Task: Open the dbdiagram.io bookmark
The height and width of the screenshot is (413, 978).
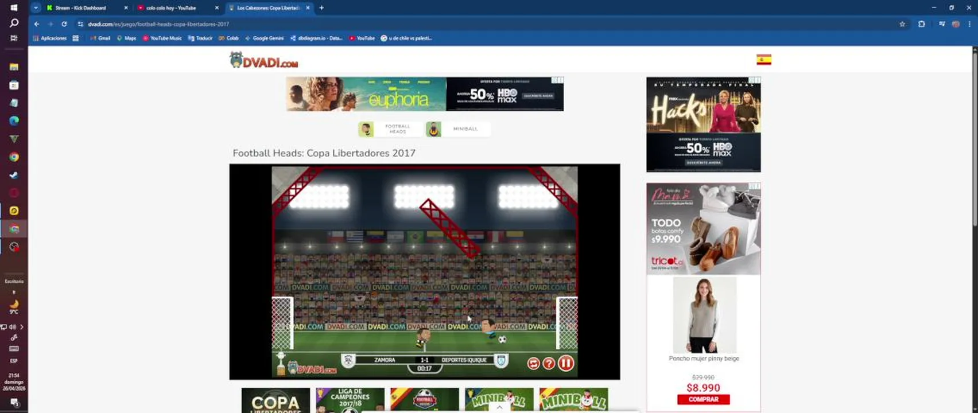Action: [316, 38]
